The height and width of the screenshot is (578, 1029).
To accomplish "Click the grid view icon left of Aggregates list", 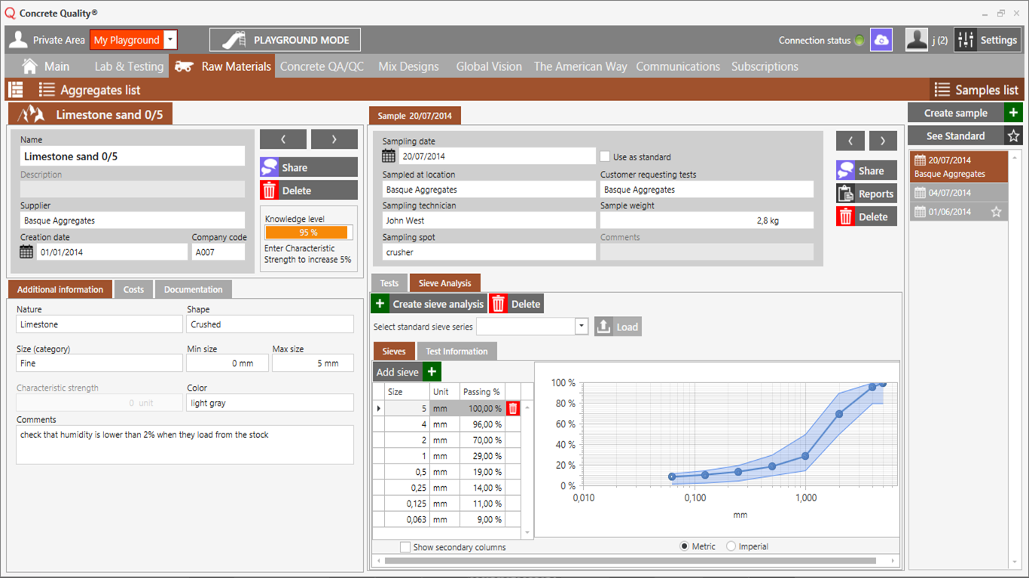I will tap(16, 90).
